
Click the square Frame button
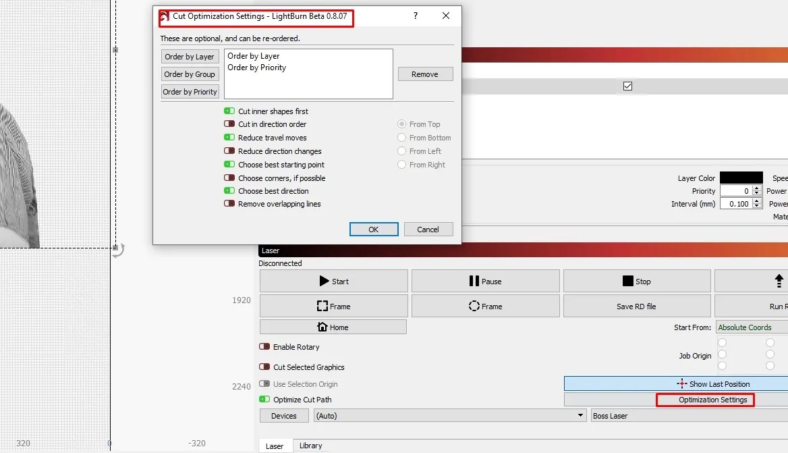(334, 307)
